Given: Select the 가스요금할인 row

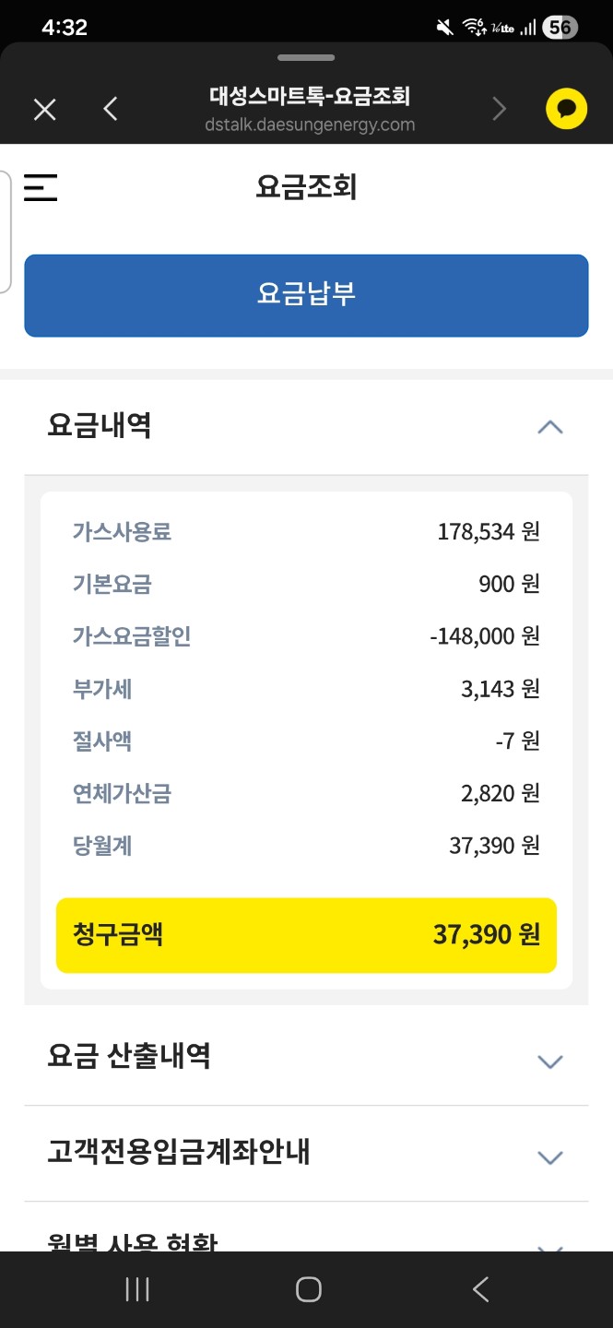Looking at the screenshot, I should tap(306, 636).
